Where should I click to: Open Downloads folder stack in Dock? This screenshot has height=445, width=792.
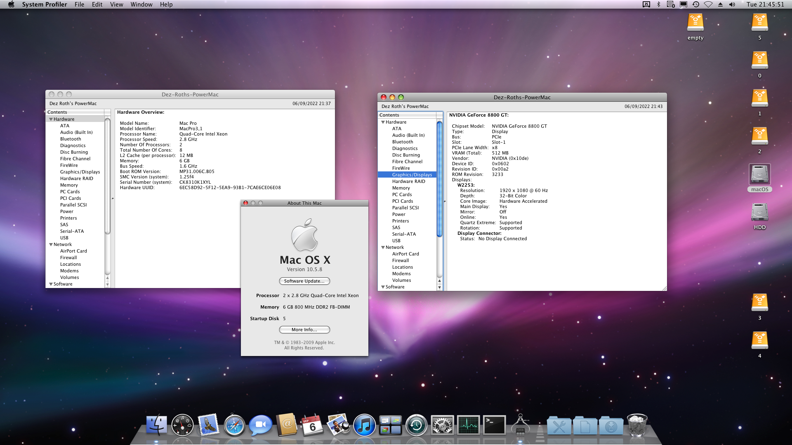611,426
